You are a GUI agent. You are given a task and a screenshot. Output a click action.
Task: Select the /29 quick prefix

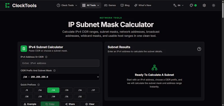pyautogui.click(x=40, y=97)
